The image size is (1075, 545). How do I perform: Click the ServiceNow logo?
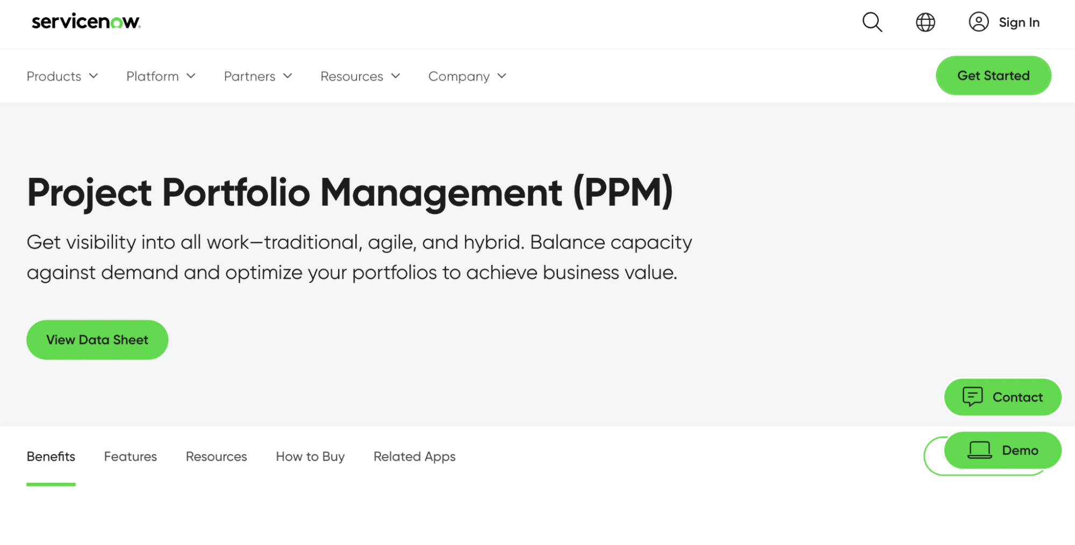coord(86,22)
